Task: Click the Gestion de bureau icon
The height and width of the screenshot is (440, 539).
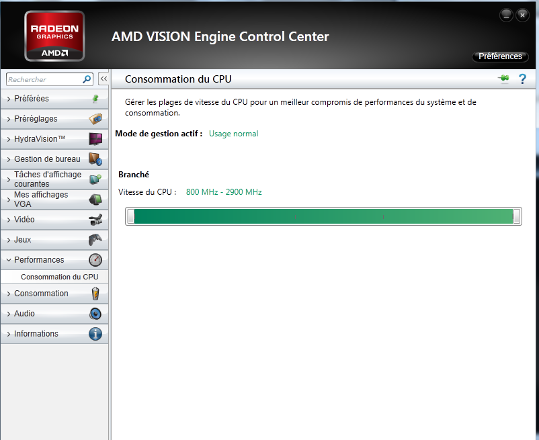Action: coord(95,159)
